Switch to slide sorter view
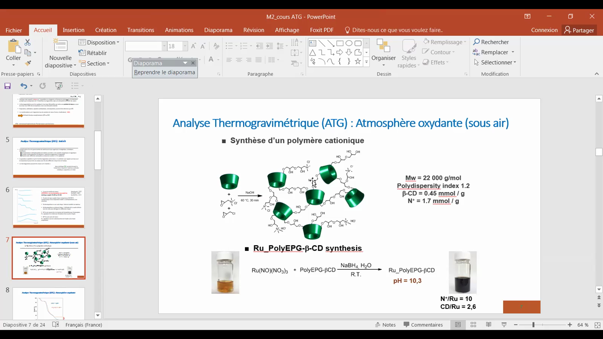 point(473,325)
